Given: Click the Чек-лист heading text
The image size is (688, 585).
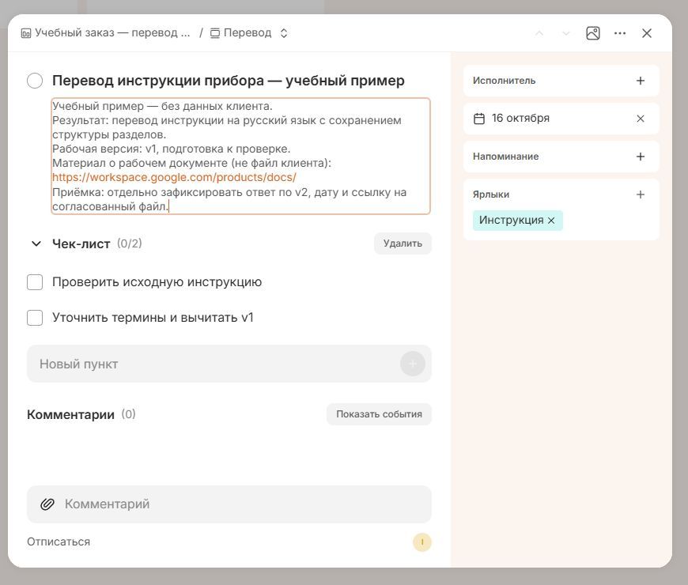Looking at the screenshot, I should tap(81, 243).
